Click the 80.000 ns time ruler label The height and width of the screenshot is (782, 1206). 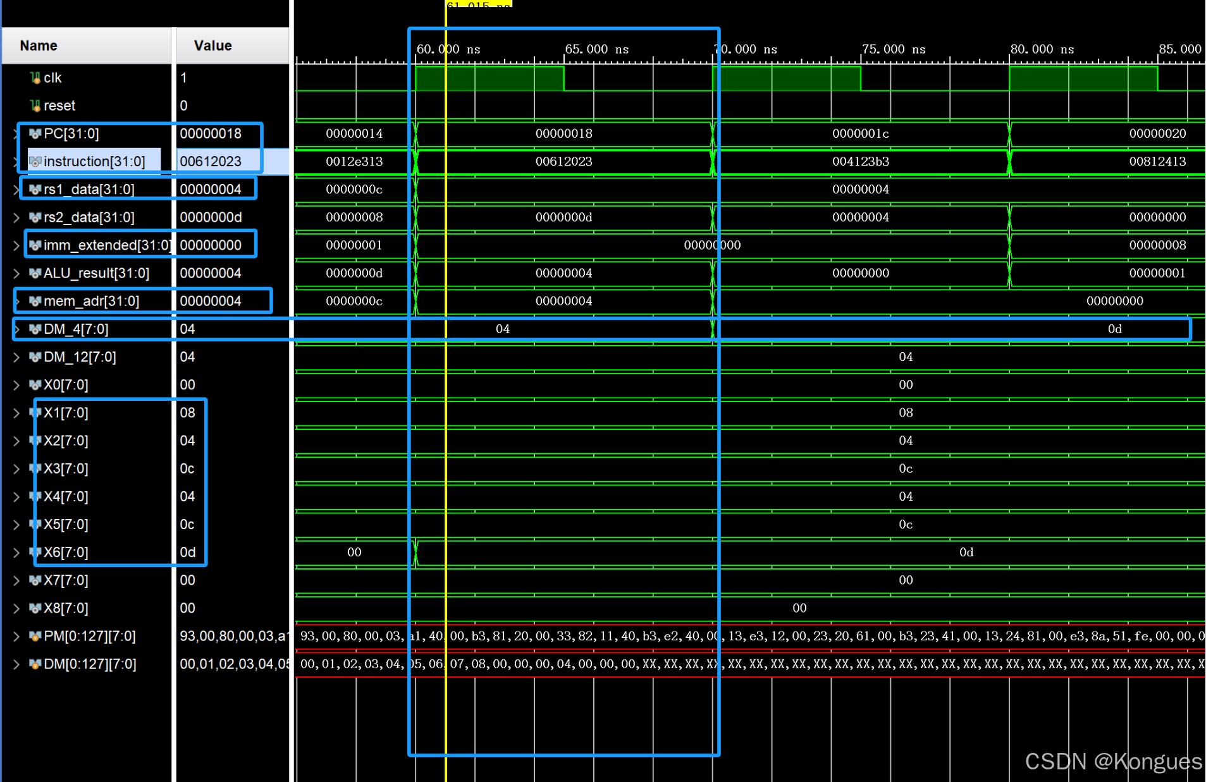[1042, 49]
